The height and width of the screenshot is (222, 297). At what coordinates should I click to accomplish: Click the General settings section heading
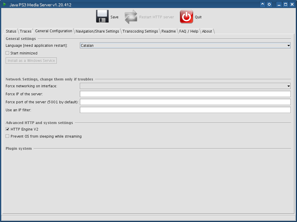[21, 38]
